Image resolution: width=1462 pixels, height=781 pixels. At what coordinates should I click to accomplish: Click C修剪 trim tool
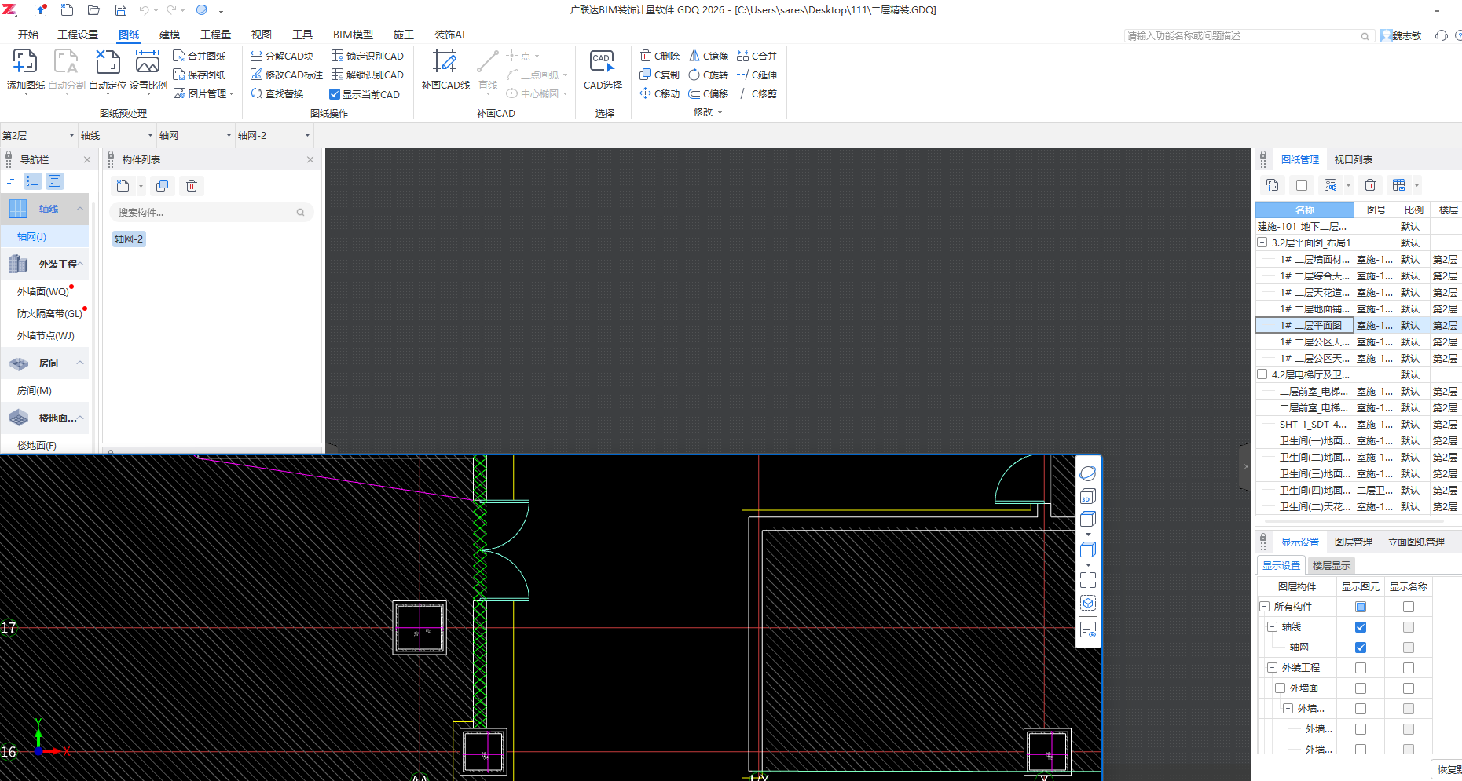click(x=757, y=93)
